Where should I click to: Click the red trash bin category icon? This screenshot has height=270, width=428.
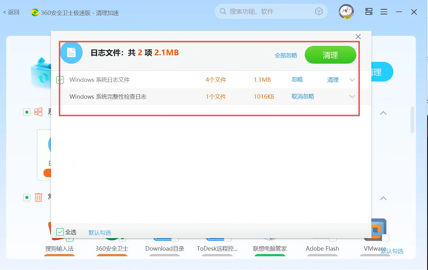coord(38,197)
